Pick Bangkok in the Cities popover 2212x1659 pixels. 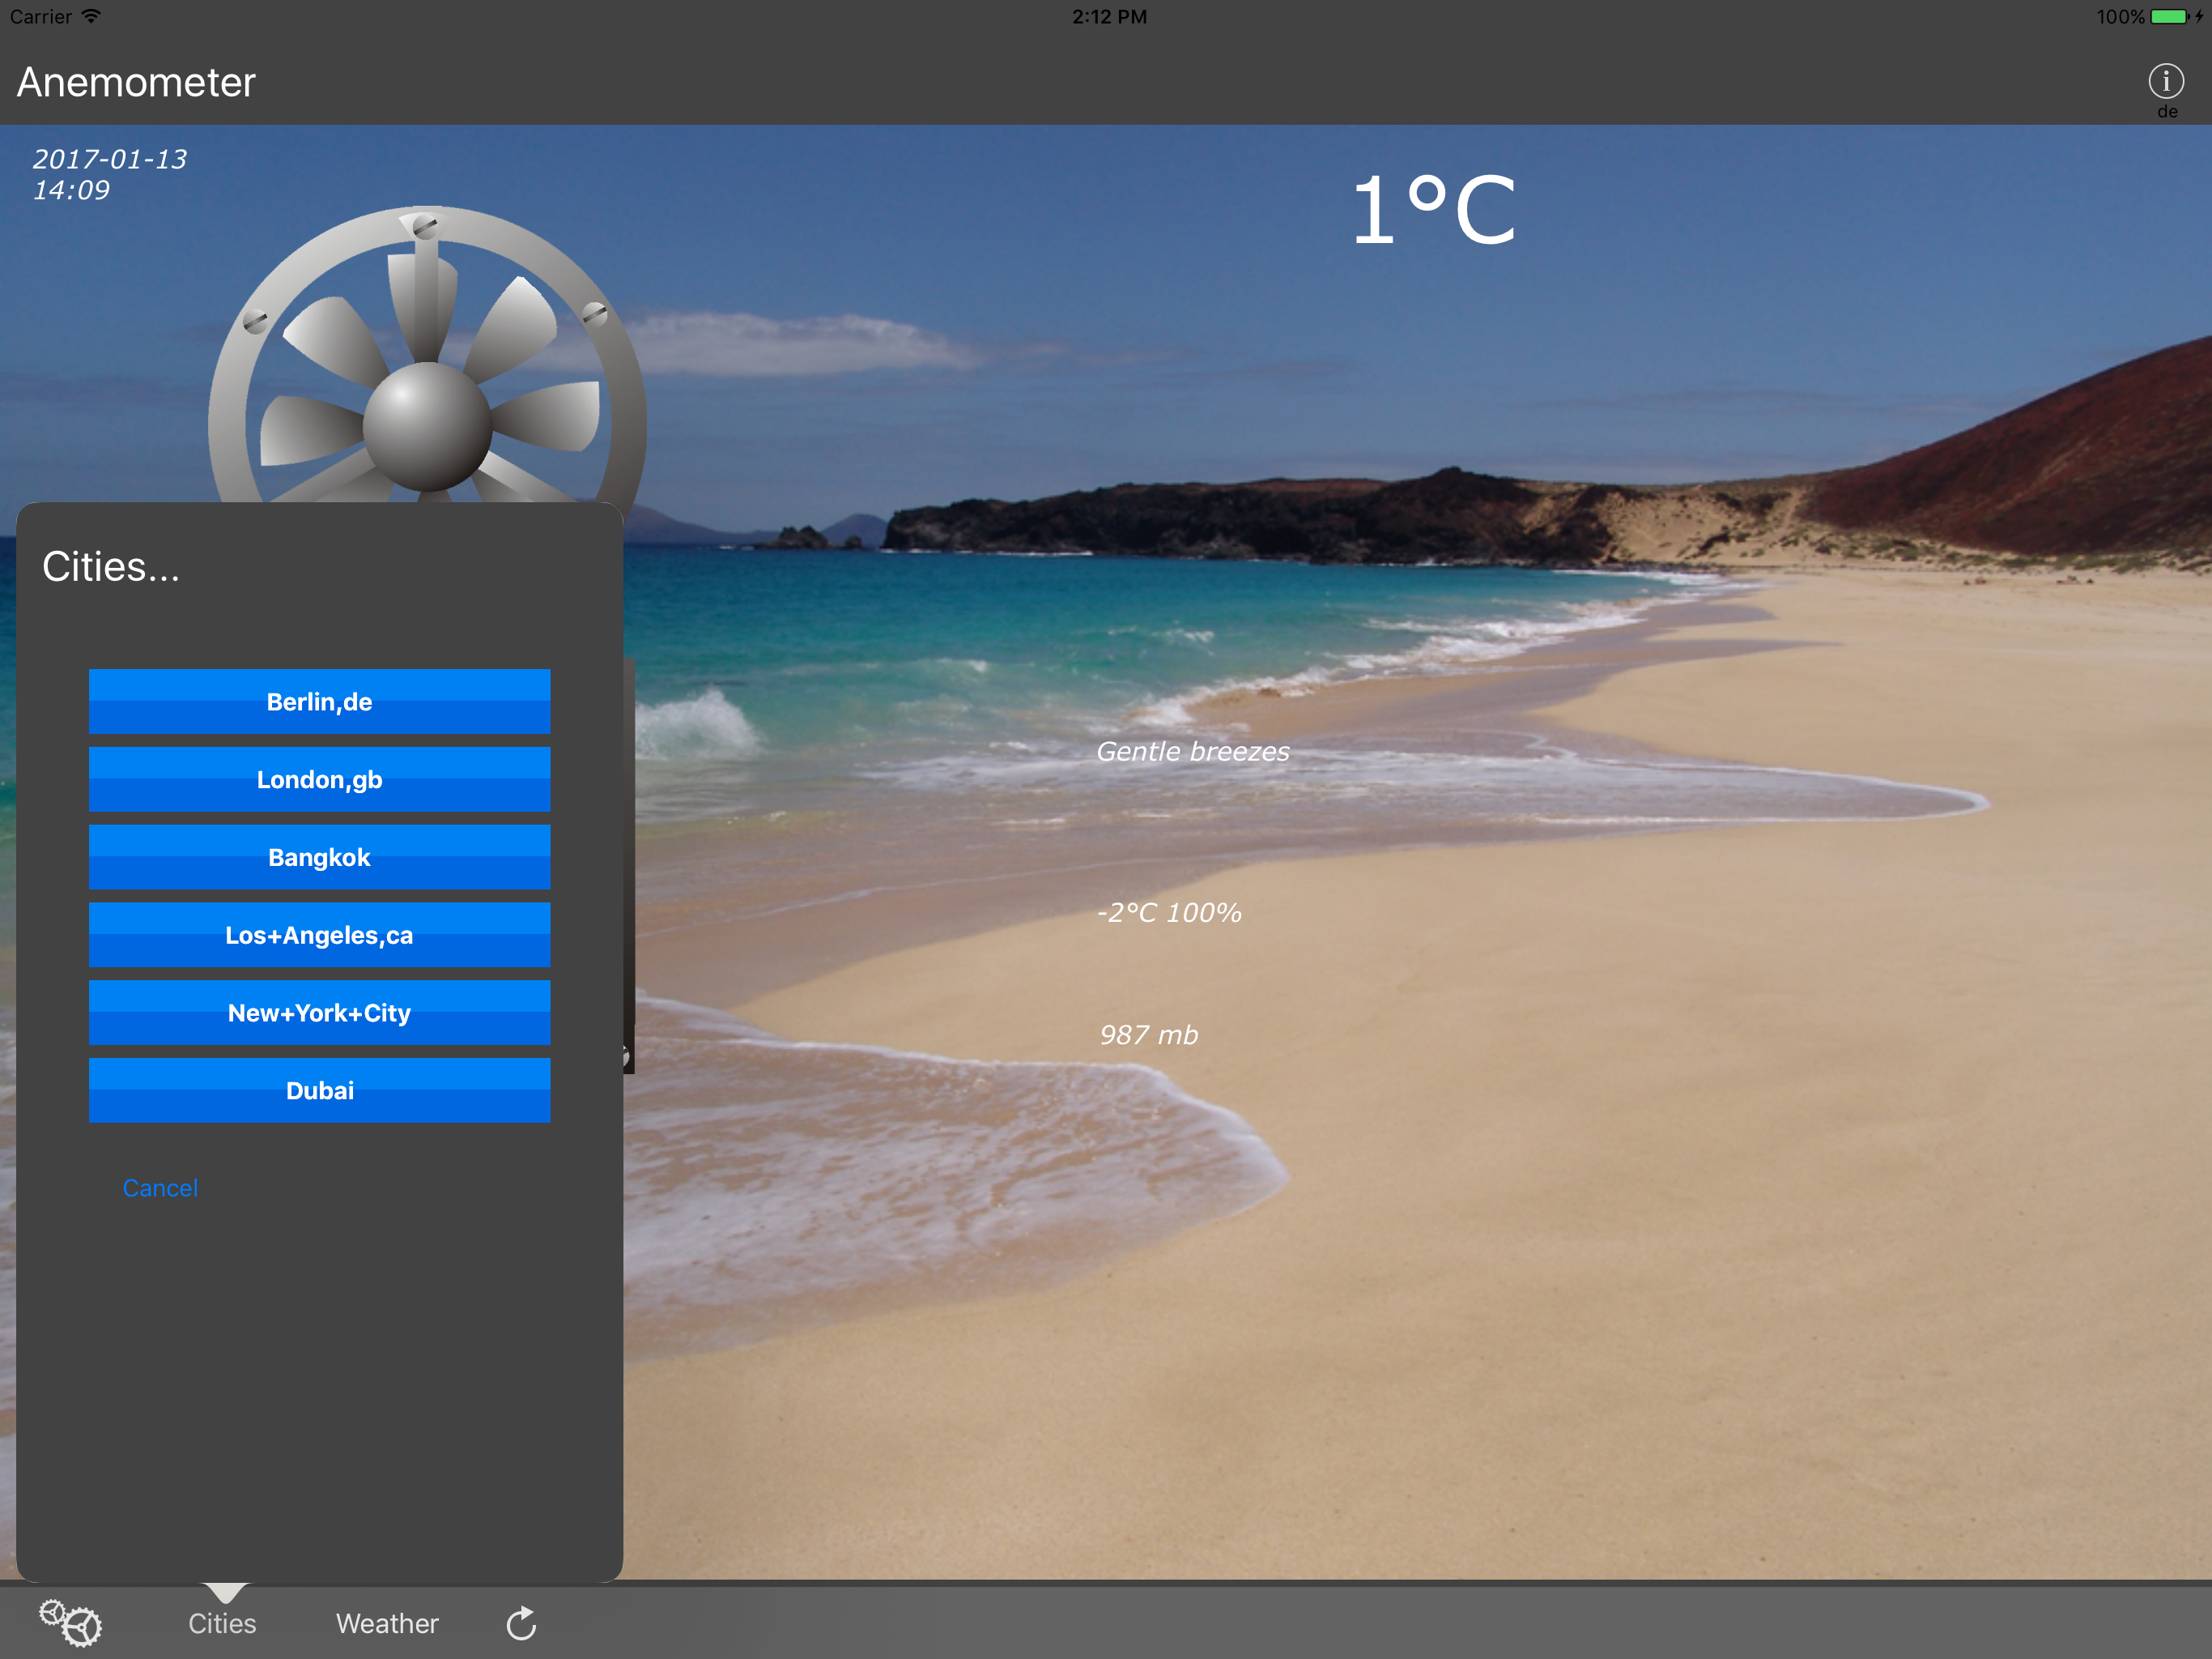point(319,858)
